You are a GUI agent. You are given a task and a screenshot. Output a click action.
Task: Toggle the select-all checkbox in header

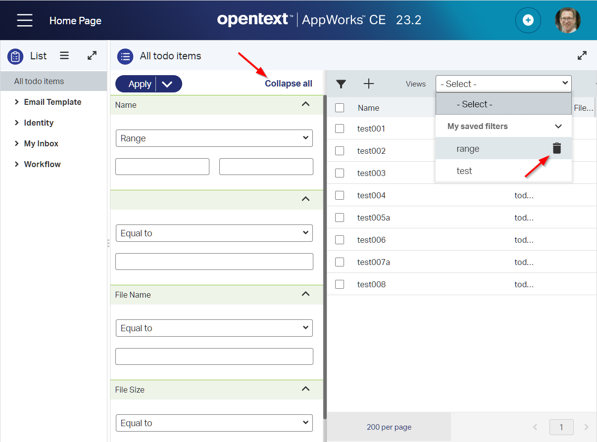340,108
